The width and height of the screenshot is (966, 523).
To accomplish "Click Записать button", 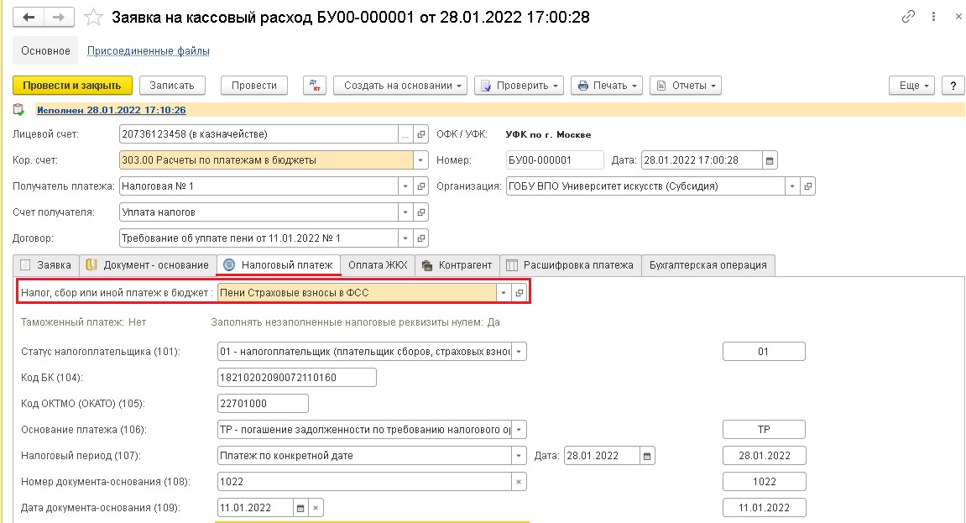I will [172, 86].
